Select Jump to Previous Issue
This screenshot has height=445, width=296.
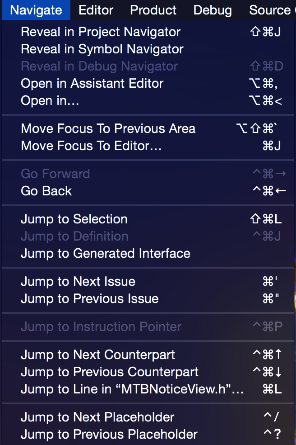(90, 299)
